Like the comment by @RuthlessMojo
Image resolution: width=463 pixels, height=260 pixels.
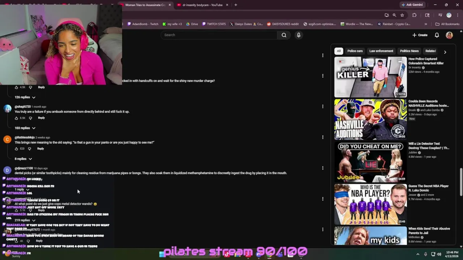click(17, 149)
